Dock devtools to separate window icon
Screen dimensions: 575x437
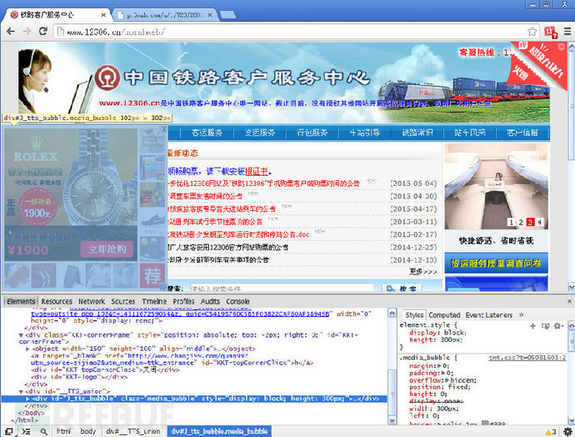coord(9,431)
